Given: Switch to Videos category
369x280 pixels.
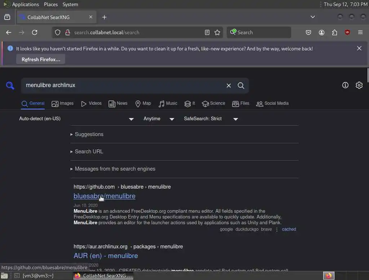Looking at the screenshot, I should 91,104.
